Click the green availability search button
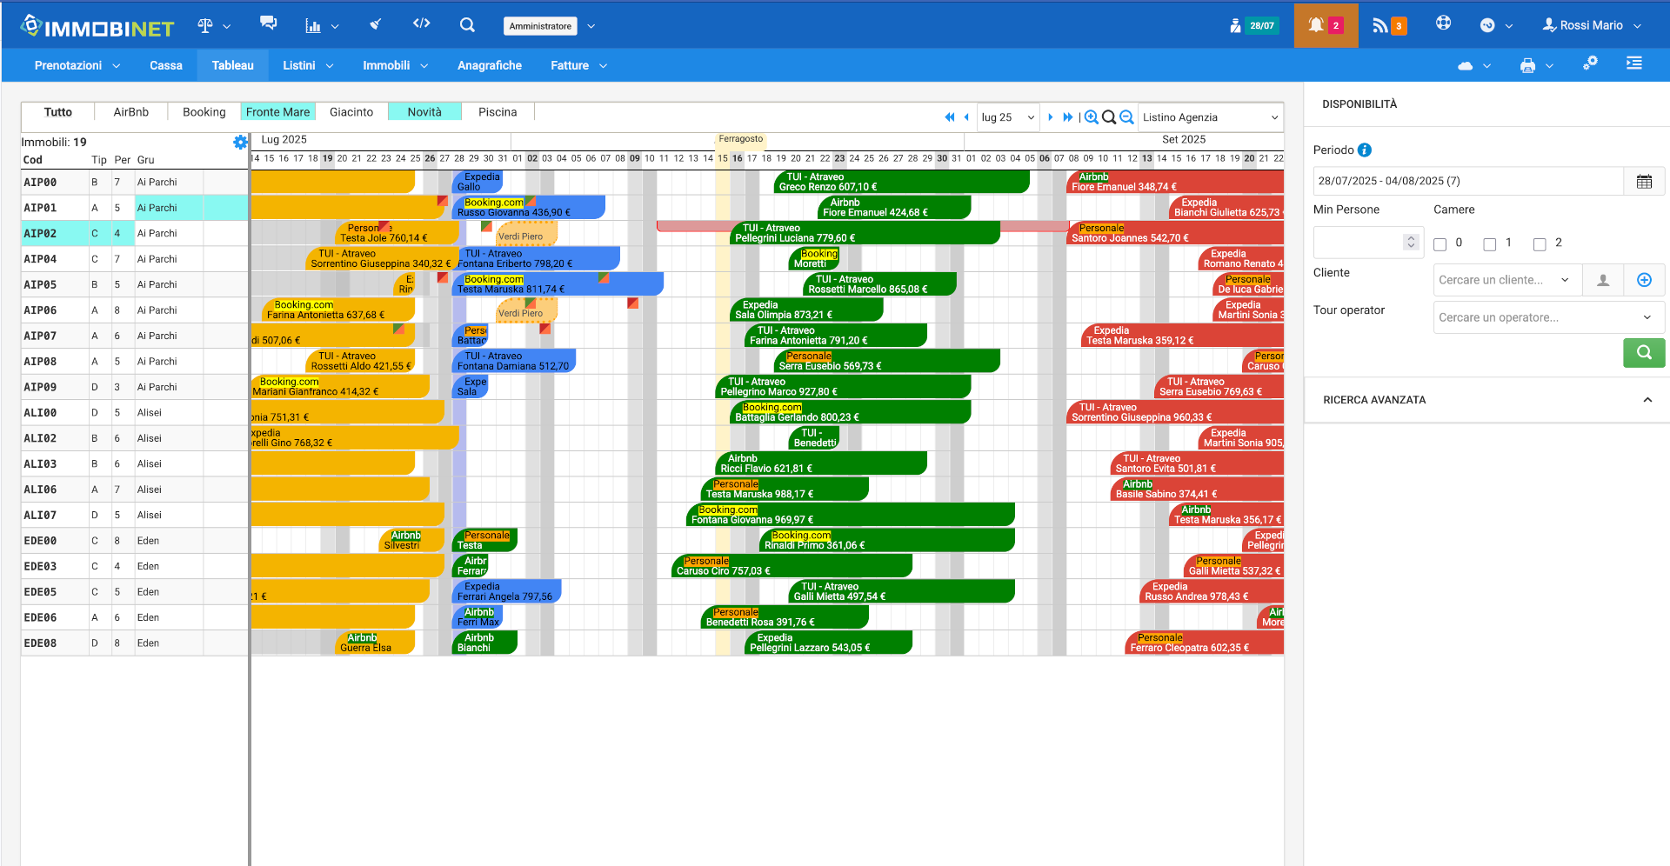The width and height of the screenshot is (1670, 866). coord(1644,353)
